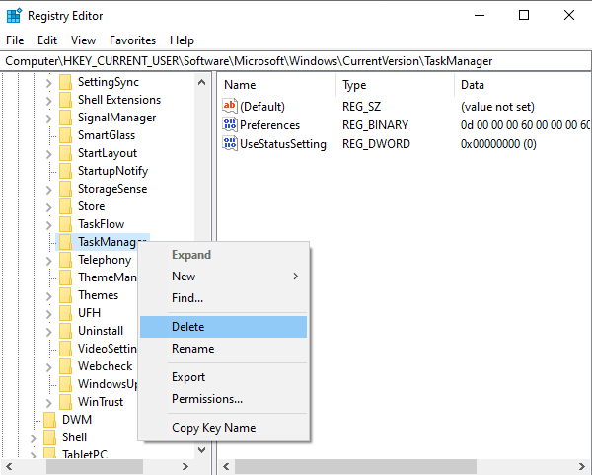The image size is (592, 475).
Task: Click the Shell folder icon
Action: [x=49, y=437]
